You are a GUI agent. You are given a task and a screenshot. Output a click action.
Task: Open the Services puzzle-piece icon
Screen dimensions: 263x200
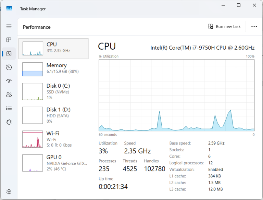9,122
